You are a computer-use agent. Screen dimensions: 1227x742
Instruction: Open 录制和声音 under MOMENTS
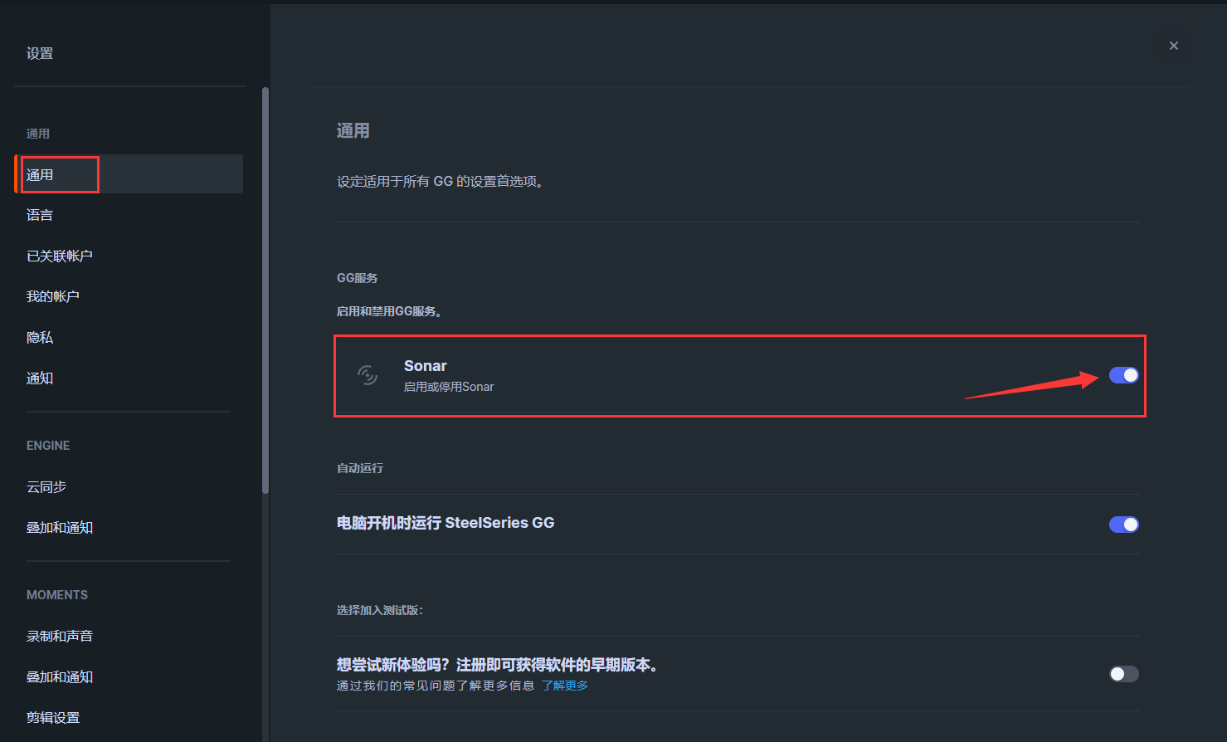[60, 636]
